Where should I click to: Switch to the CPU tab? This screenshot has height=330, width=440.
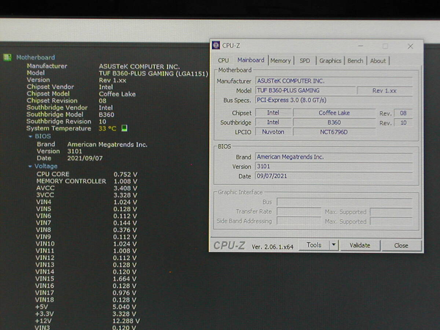(x=223, y=60)
